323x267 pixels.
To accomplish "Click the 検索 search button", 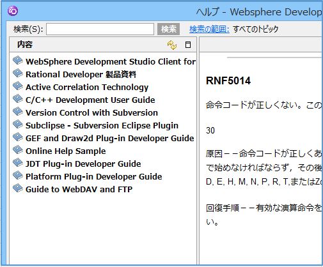I will pos(168,29).
